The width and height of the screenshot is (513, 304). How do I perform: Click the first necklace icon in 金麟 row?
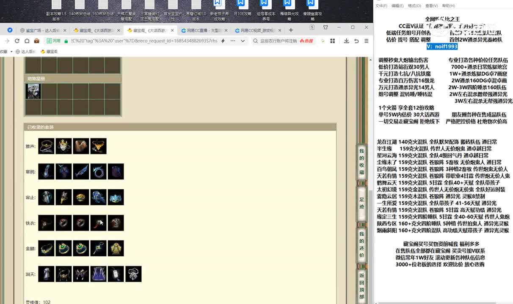(46, 248)
